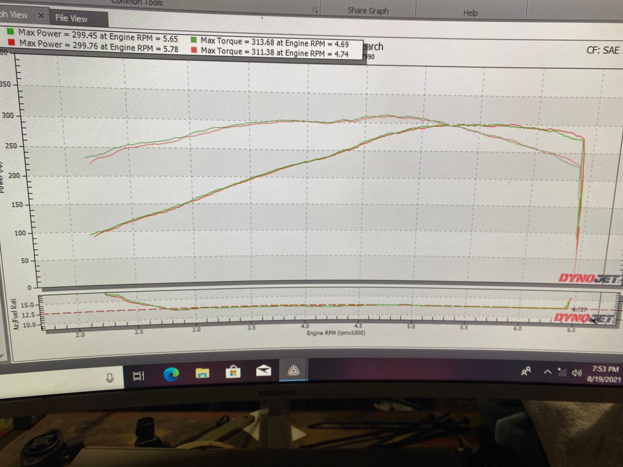
Task: Switch to the File View tab
Action: 71,18
